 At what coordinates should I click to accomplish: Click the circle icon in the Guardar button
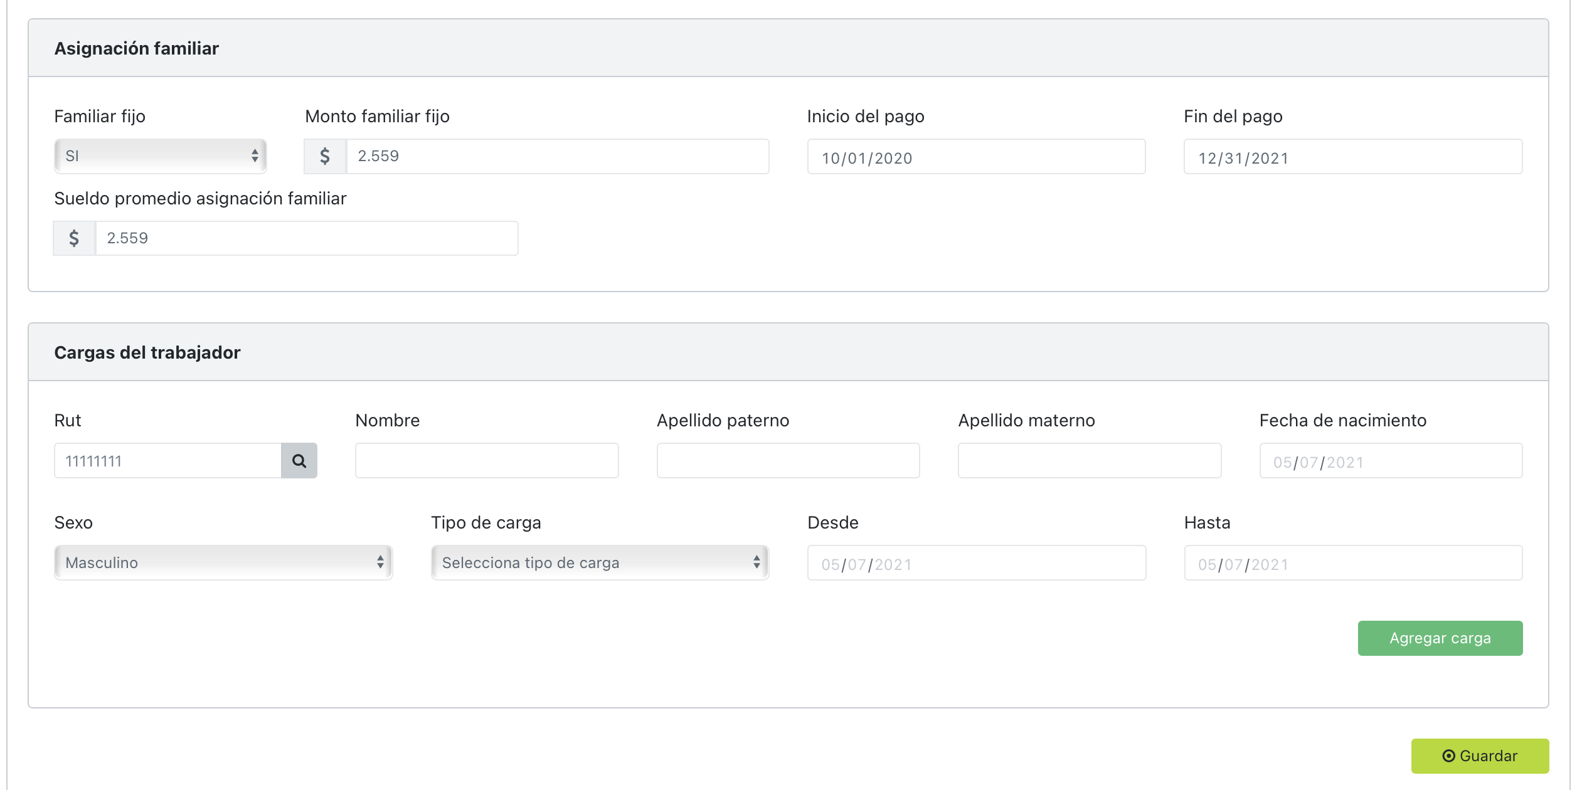(1448, 756)
